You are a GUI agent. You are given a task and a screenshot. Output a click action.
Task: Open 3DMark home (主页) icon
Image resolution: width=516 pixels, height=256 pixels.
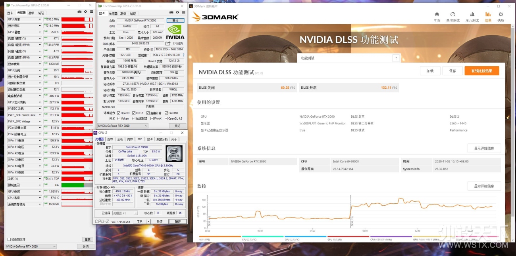click(437, 14)
